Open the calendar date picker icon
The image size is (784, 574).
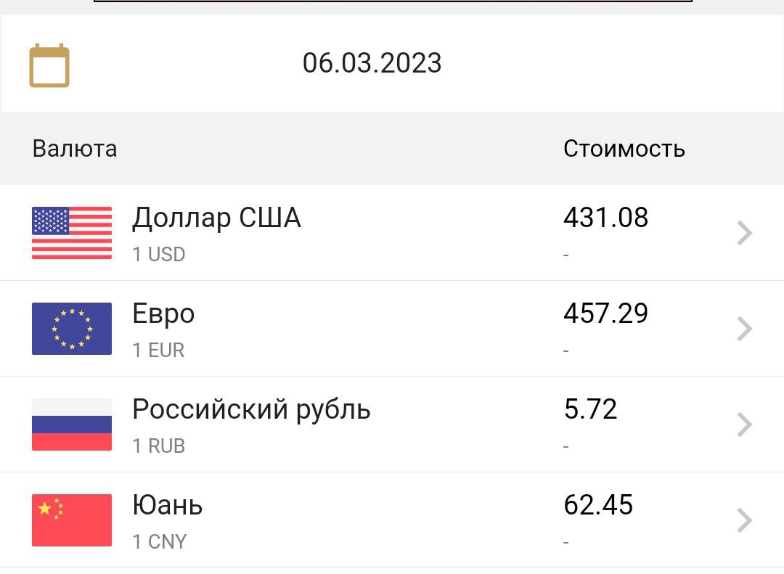point(49,66)
